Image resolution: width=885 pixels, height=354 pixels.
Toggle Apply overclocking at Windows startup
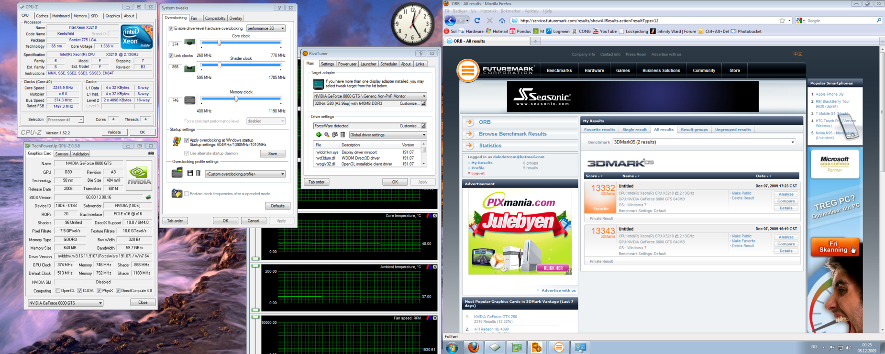pos(187,140)
